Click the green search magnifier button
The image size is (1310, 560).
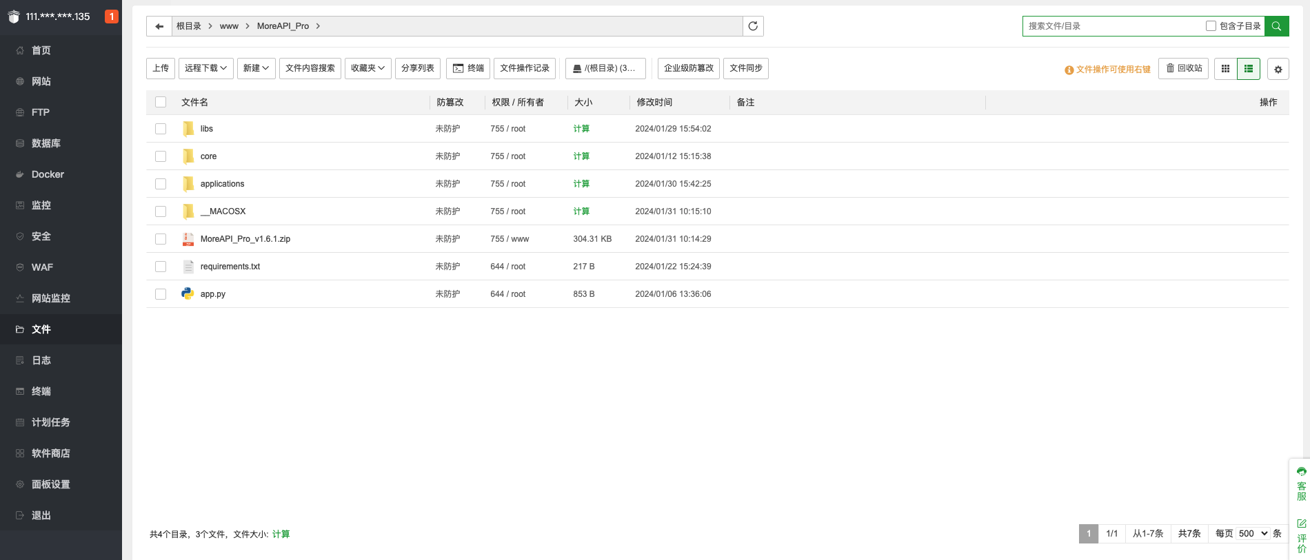pyautogui.click(x=1276, y=26)
